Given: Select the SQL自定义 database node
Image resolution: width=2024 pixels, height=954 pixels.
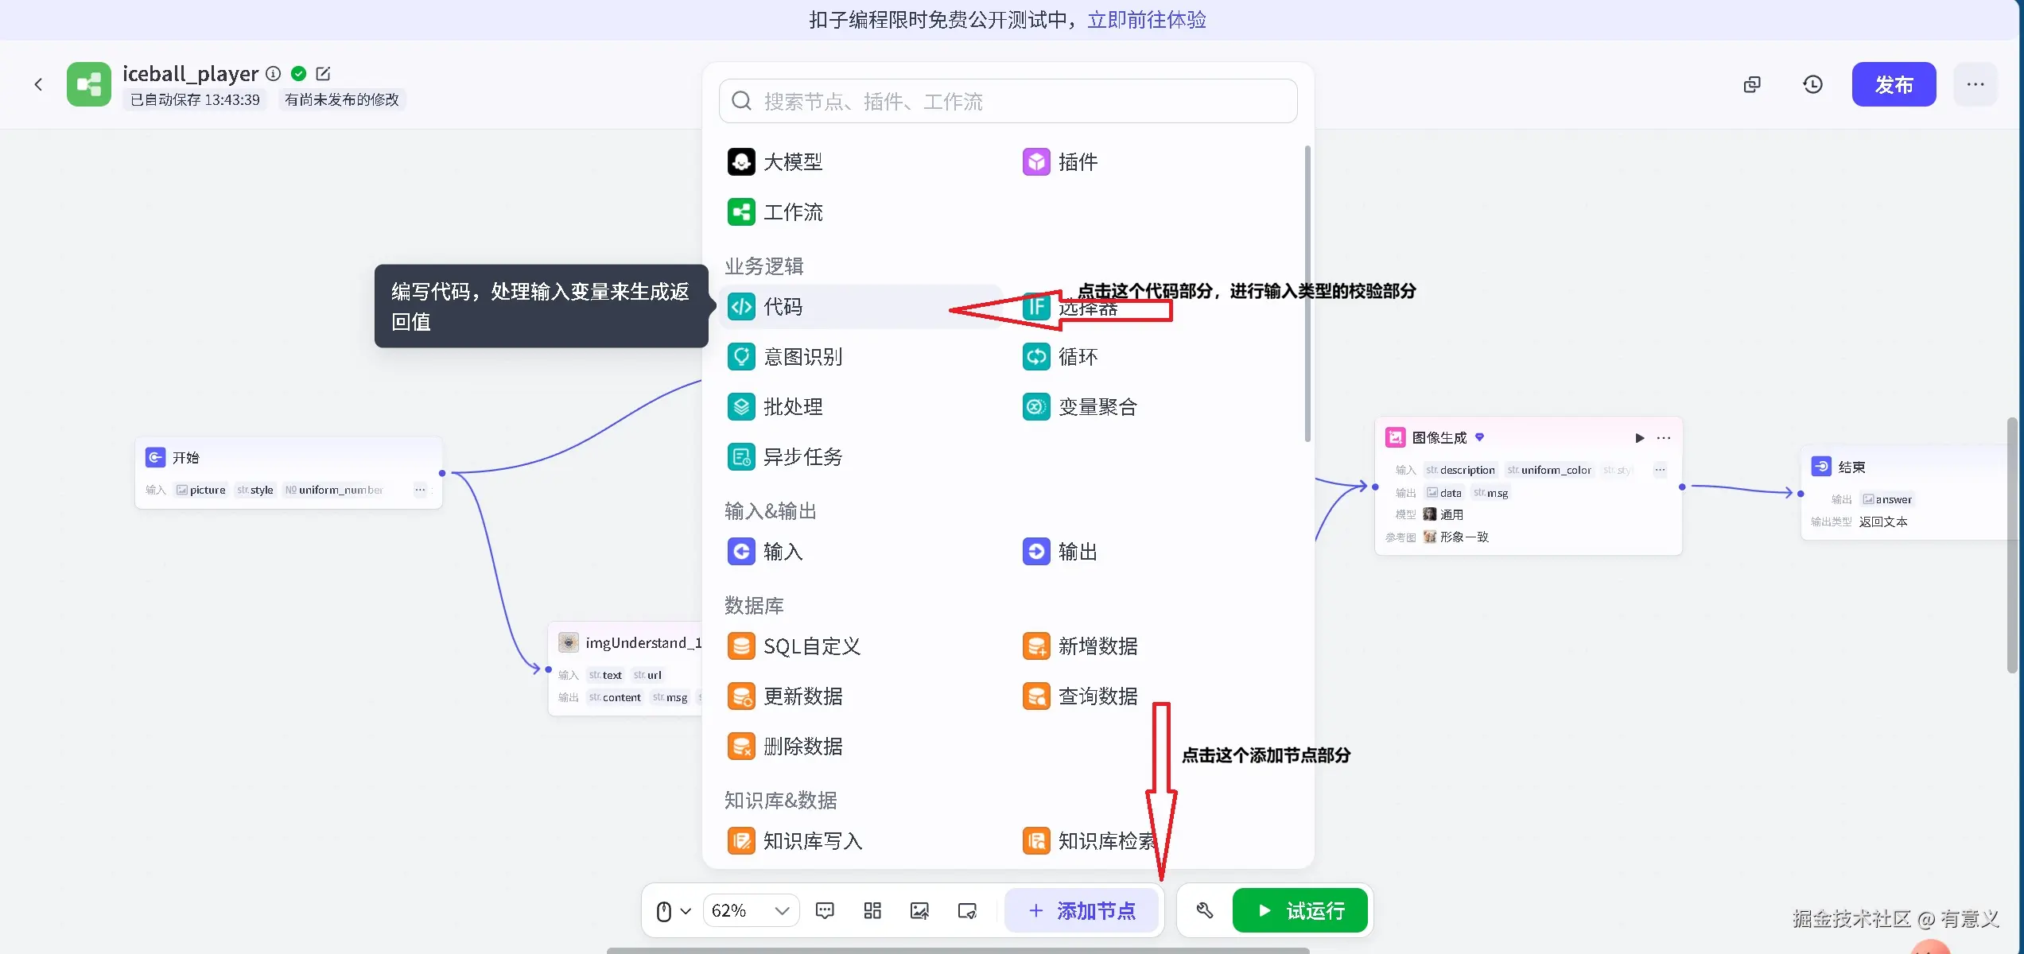Looking at the screenshot, I should point(812,646).
